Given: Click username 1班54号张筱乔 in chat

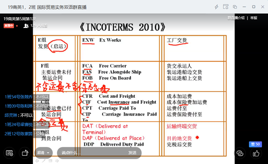Looking at the screenshot, I should pyautogui.click(x=18, y=97).
